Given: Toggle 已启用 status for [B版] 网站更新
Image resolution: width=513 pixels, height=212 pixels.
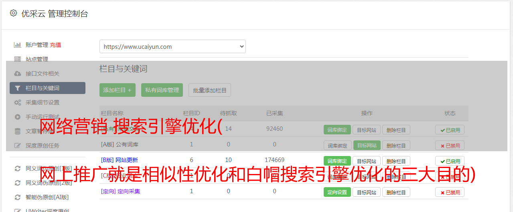Looking at the screenshot, I should pos(450,161).
